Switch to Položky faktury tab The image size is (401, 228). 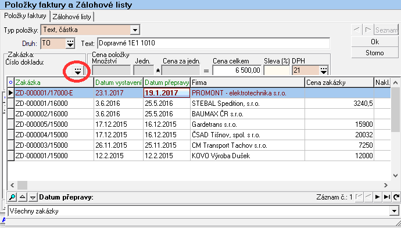(x=25, y=16)
